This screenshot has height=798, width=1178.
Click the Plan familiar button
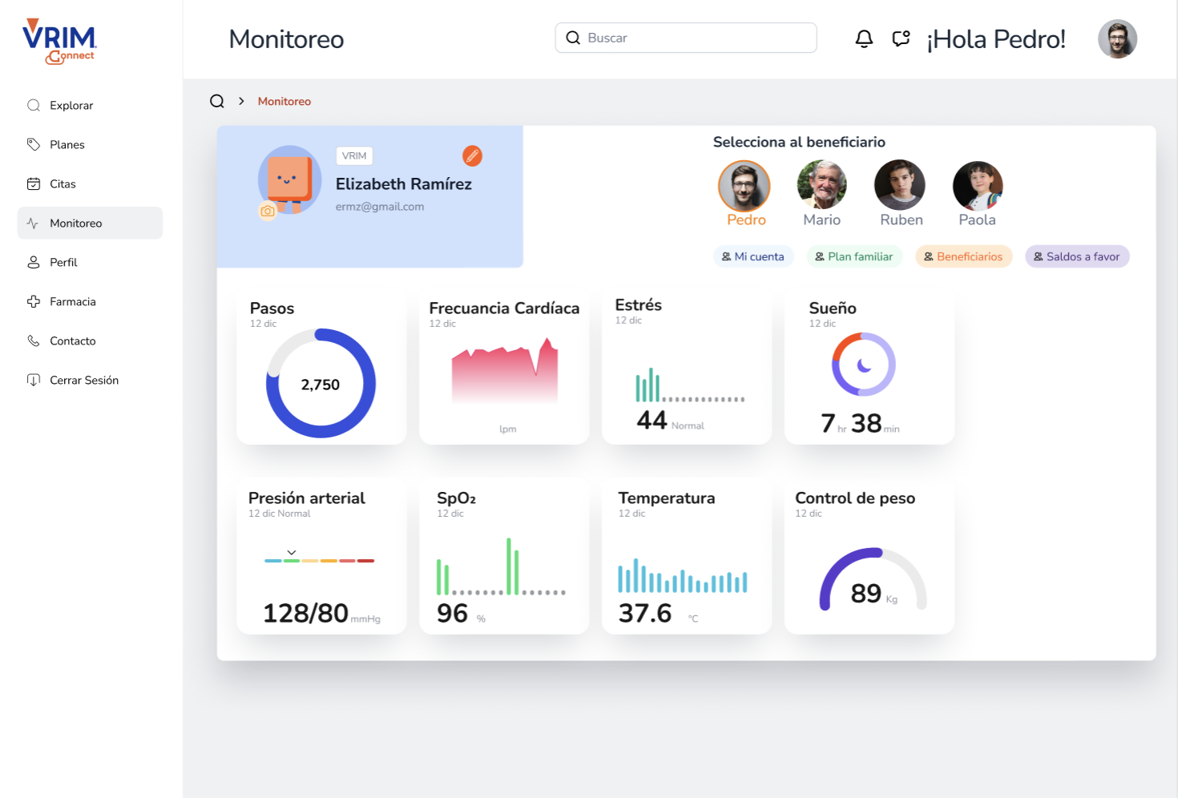point(854,256)
